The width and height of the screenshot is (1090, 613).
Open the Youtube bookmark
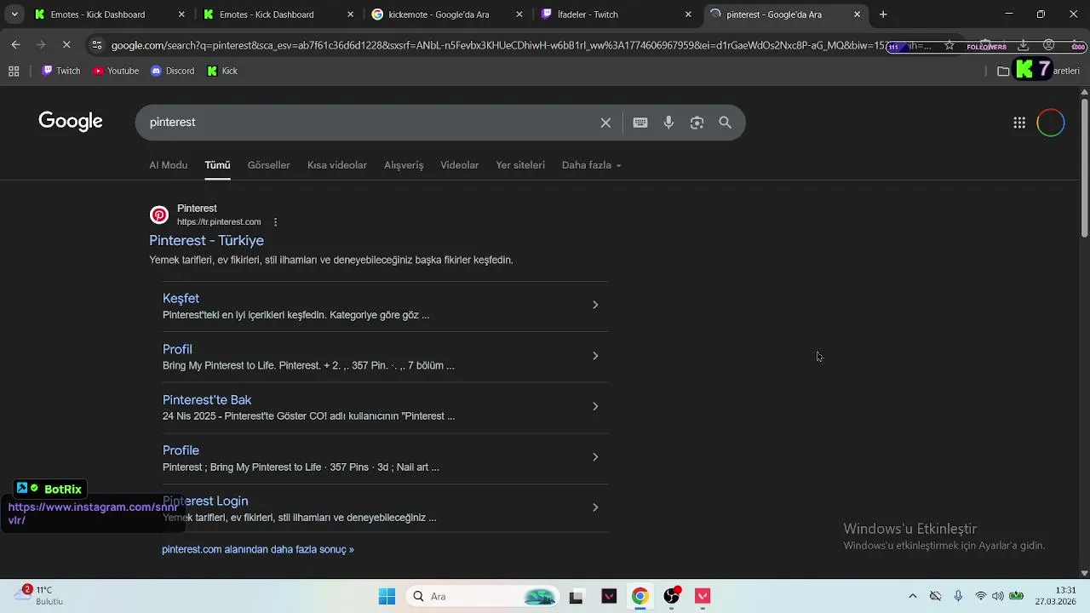(x=116, y=72)
